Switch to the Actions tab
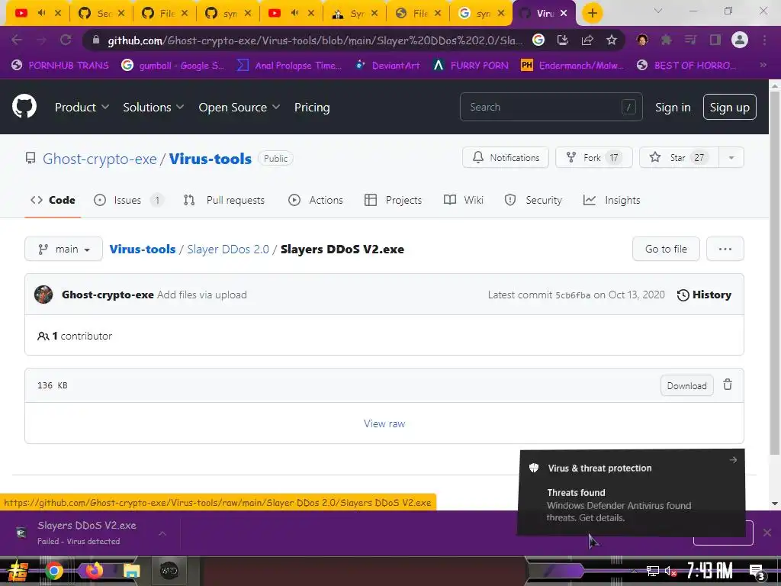Viewport: 781px width, 586px height. pyautogui.click(x=316, y=200)
